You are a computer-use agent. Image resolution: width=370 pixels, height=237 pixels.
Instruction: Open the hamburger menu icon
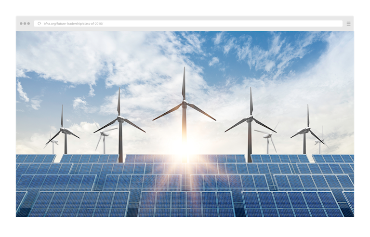coord(348,24)
